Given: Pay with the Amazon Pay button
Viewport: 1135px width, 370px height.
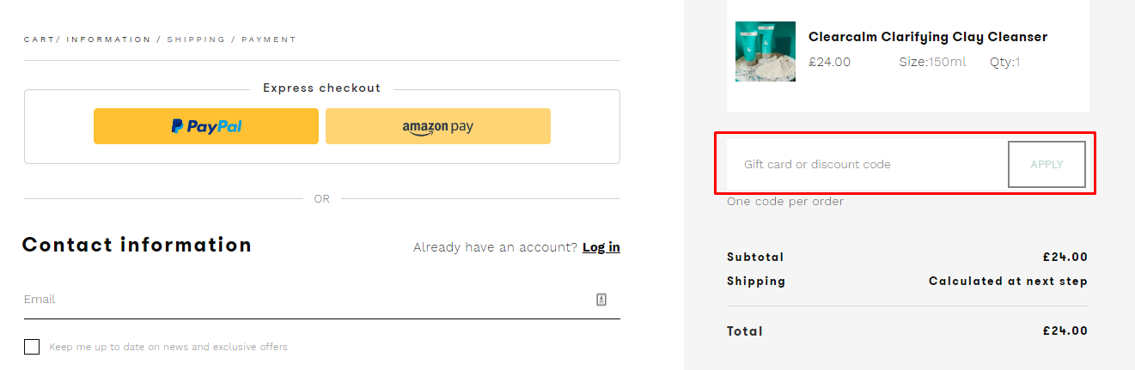Looking at the screenshot, I should pyautogui.click(x=437, y=126).
